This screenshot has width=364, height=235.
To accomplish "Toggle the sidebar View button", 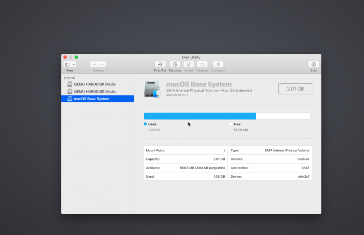I will coord(67,64).
